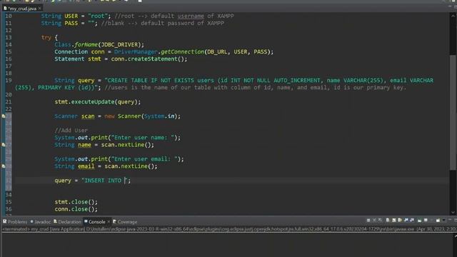The width and height of the screenshot is (457, 257).
Task: Click the "stmt.executeUpdate(query);" statement
Action: 98,101
